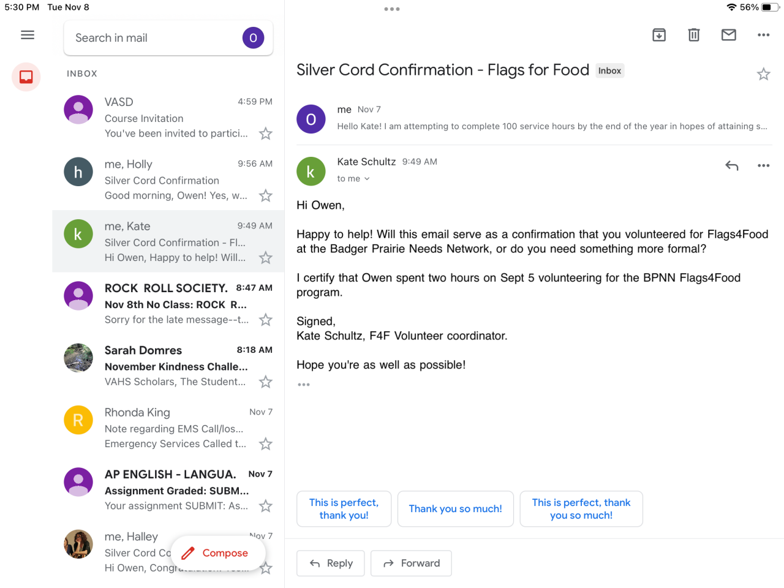Archive this email conversation

click(659, 35)
